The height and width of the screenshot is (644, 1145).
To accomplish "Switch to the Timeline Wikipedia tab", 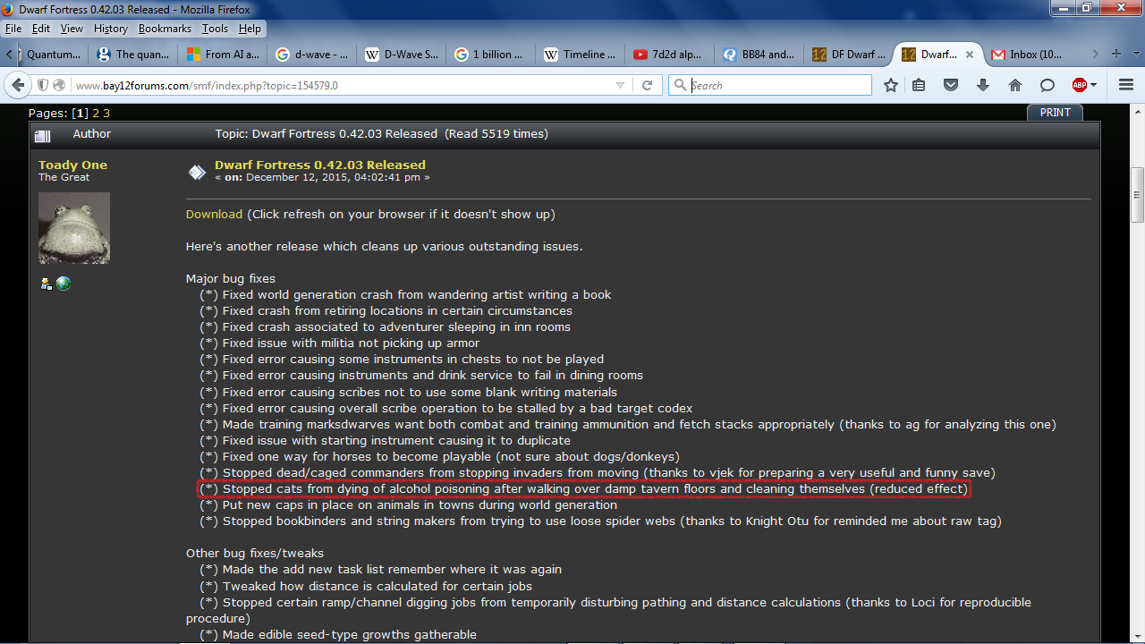I will click(581, 55).
